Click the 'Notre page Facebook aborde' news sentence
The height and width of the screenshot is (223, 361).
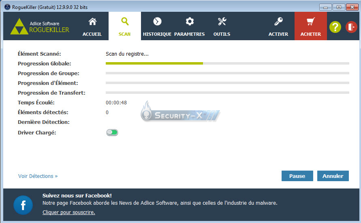click(160, 203)
